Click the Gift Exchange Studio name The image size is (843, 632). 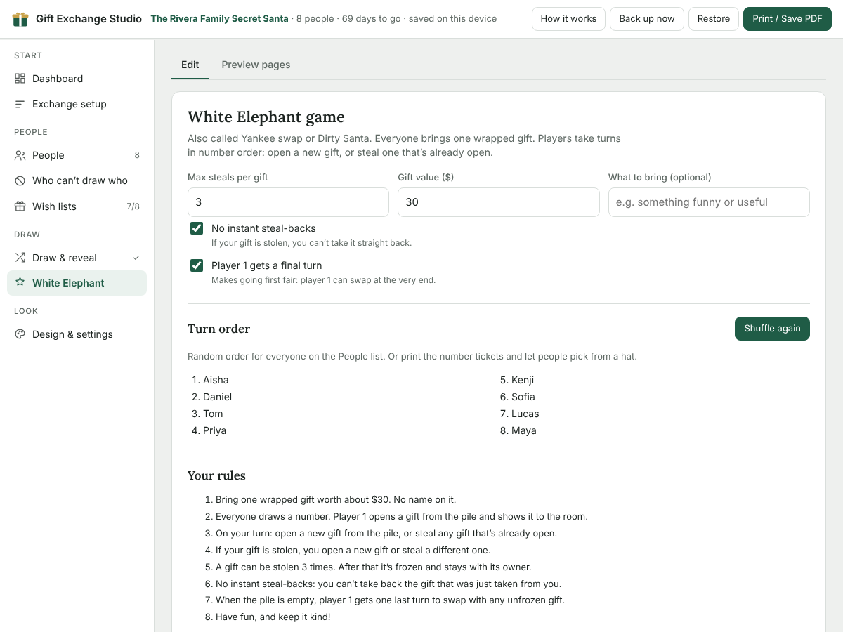[89, 19]
